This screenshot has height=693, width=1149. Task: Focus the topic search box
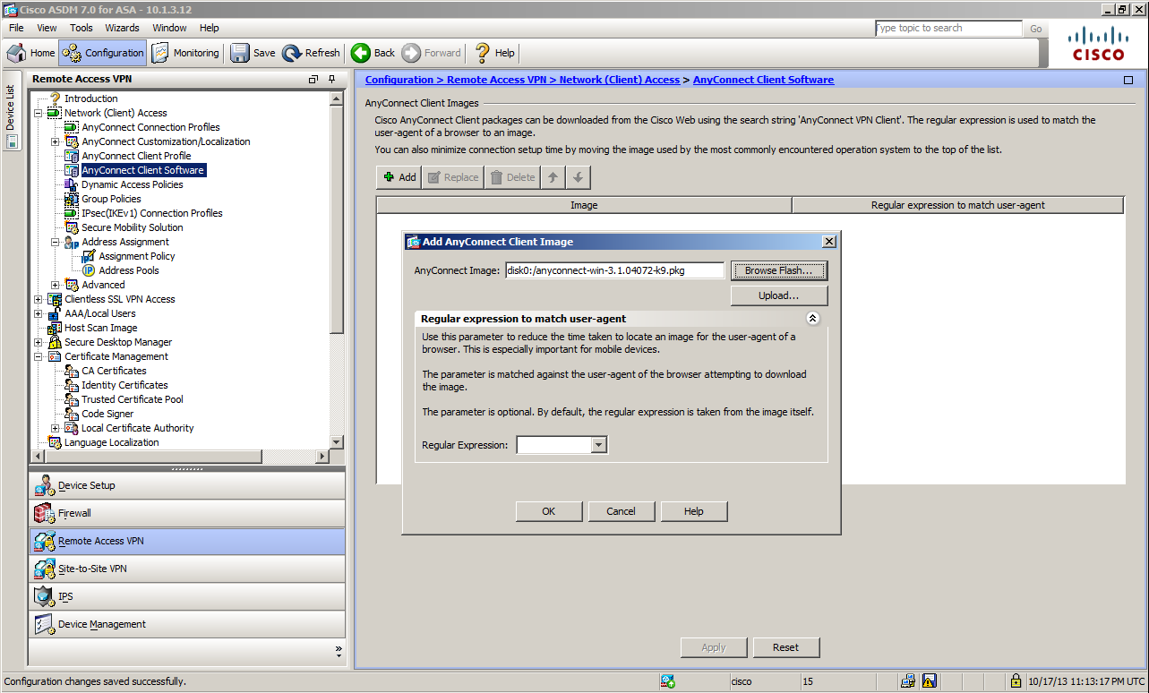point(948,29)
